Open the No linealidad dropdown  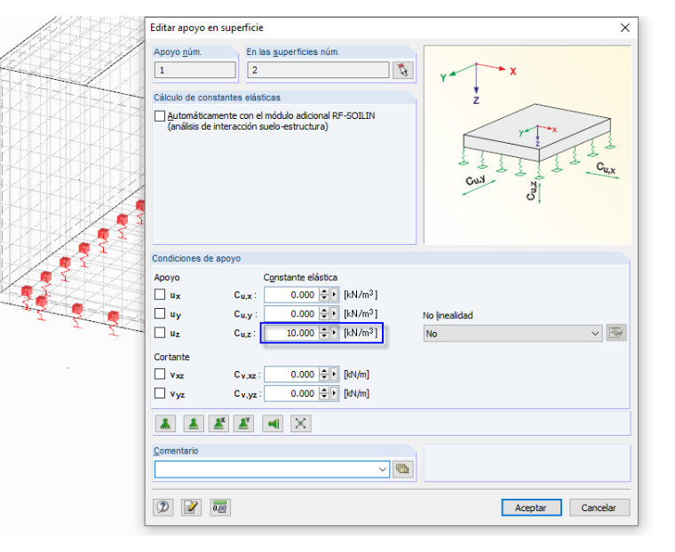click(x=512, y=334)
